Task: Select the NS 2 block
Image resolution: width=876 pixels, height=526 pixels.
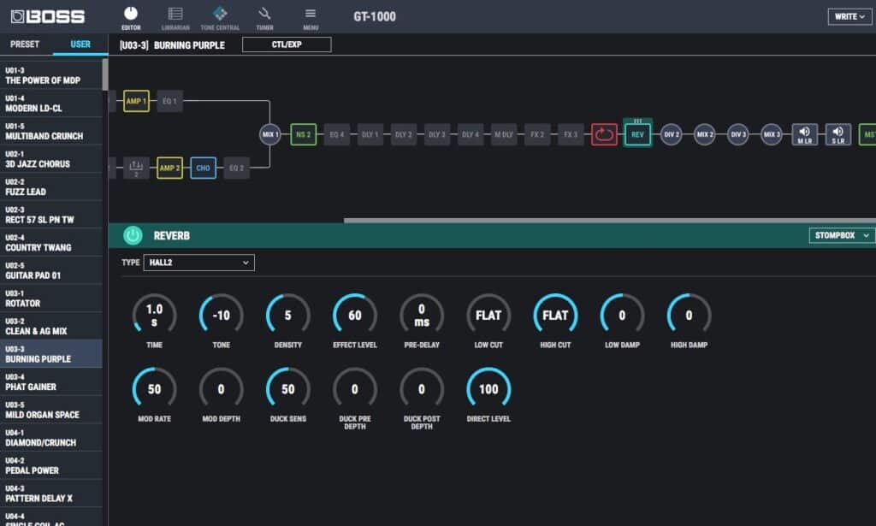Action: [x=304, y=134]
